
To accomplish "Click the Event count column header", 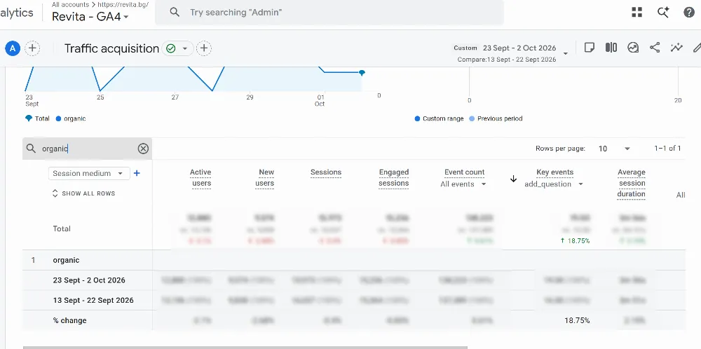I will click(x=465, y=172).
